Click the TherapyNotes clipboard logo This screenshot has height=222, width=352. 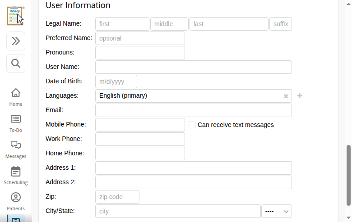coord(15,16)
